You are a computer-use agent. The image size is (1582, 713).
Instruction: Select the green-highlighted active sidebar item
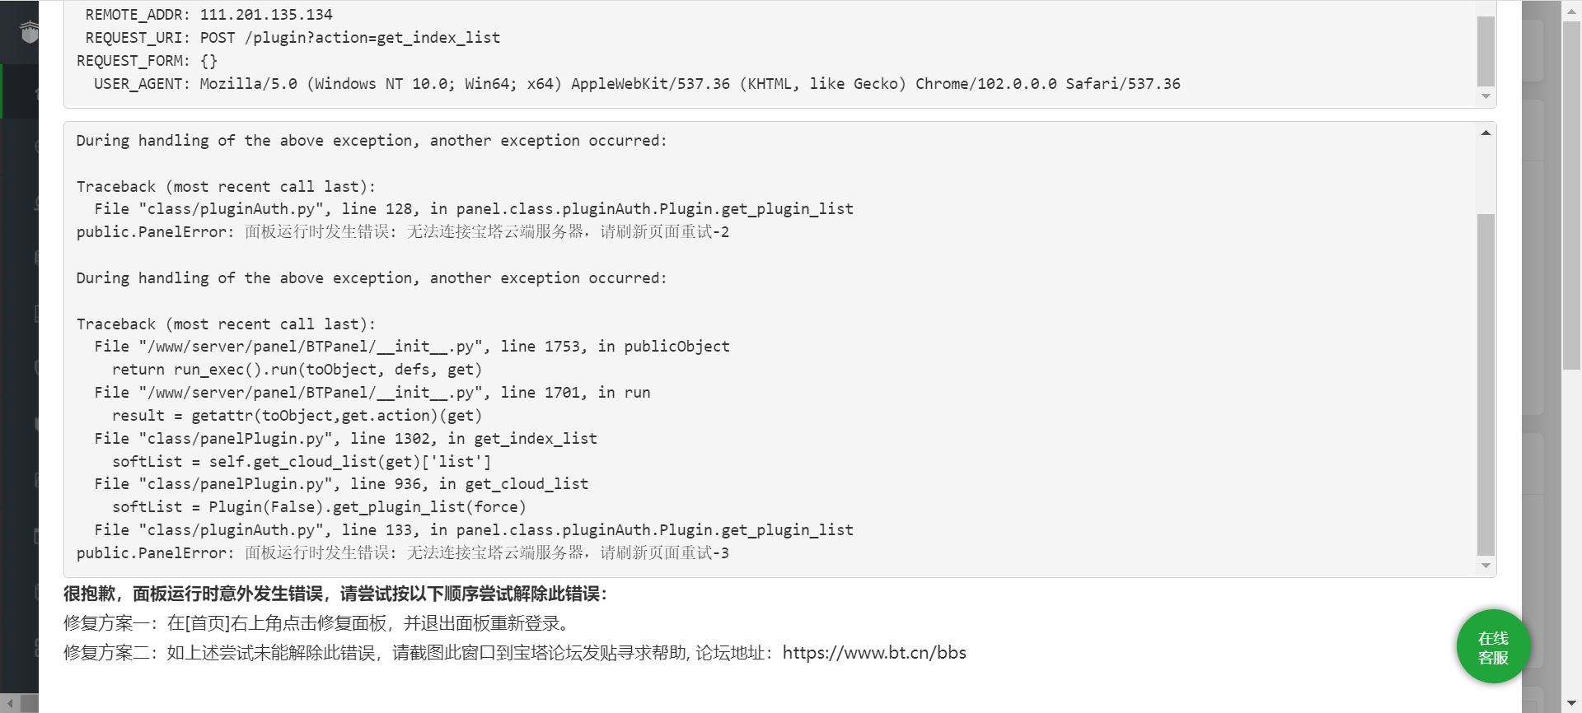tap(20, 91)
